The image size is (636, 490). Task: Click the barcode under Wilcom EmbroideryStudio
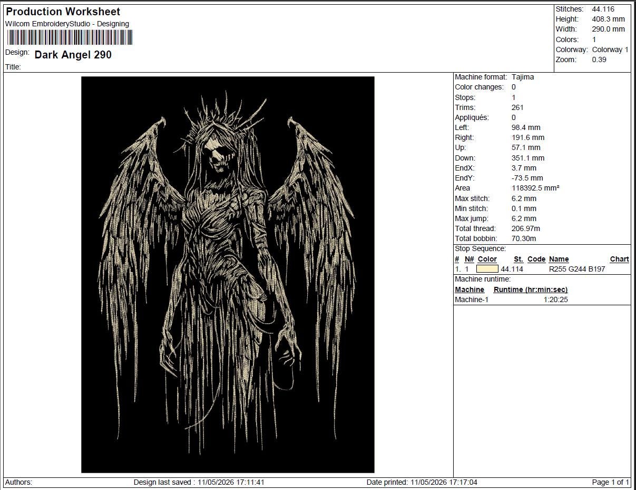click(69, 37)
